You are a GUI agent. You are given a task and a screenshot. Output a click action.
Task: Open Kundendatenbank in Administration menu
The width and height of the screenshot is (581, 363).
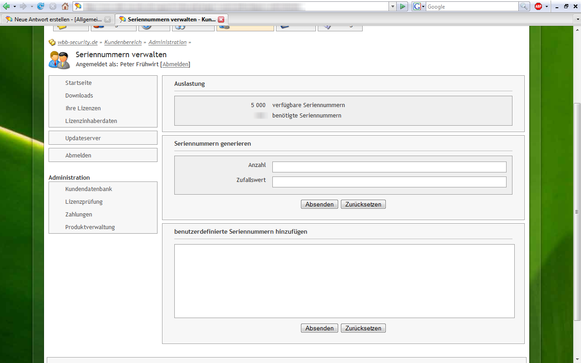pos(89,189)
